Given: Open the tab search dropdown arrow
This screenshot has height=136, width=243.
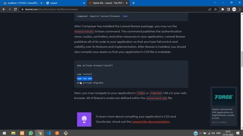Looking at the screenshot, I should point(215,3).
